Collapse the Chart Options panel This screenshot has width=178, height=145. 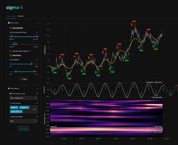(x=38, y=88)
